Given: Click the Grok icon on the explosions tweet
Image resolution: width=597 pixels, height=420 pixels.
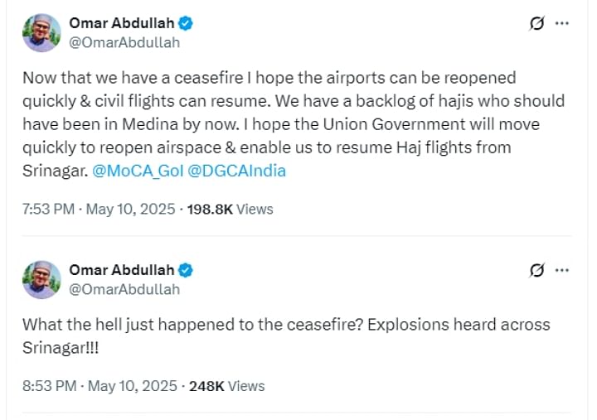Looking at the screenshot, I should [536, 271].
